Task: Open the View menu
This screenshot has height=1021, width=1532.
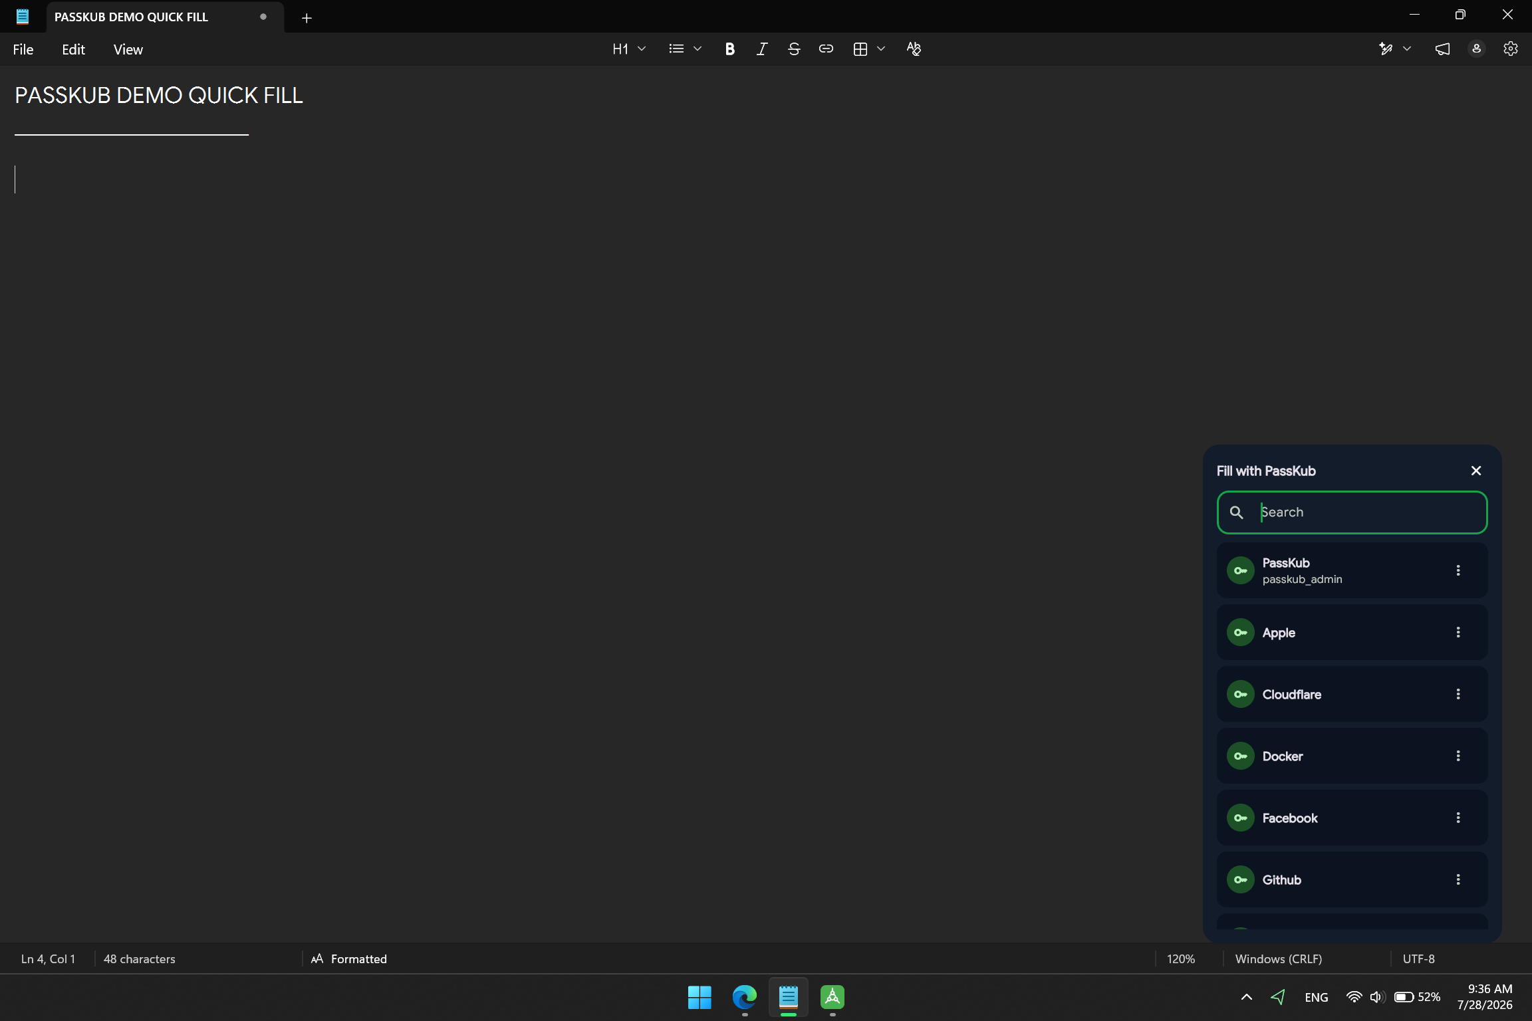Action: point(128,50)
